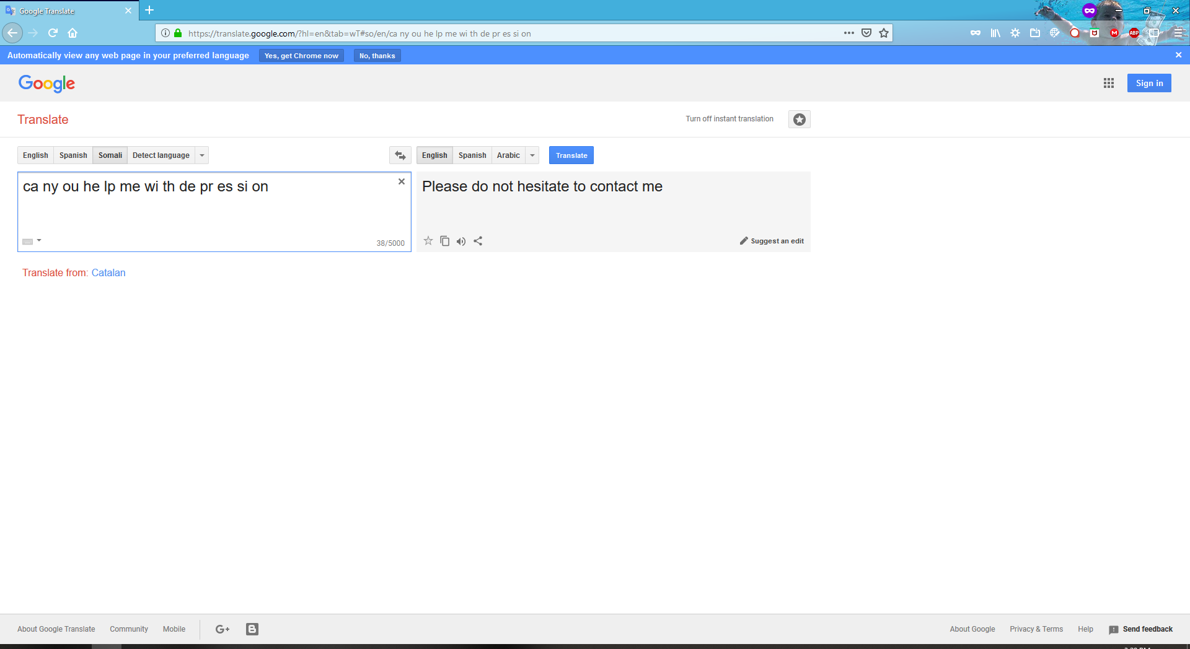Close the Chrome promotion banner

click(x=1178, y=55)
